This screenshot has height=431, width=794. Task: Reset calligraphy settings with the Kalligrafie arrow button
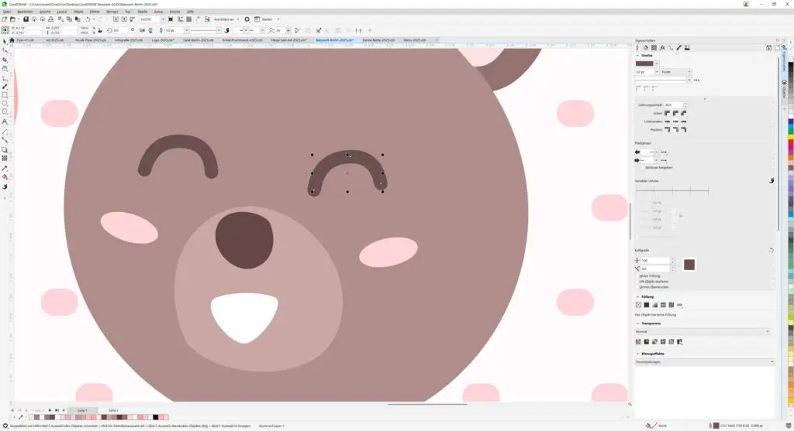click(x=772, y=250)
